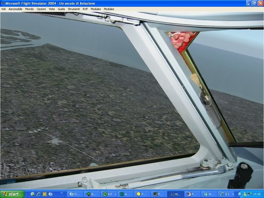Open the Guida menu
This screenshot has height=198, width=264.
pos(61,9)
